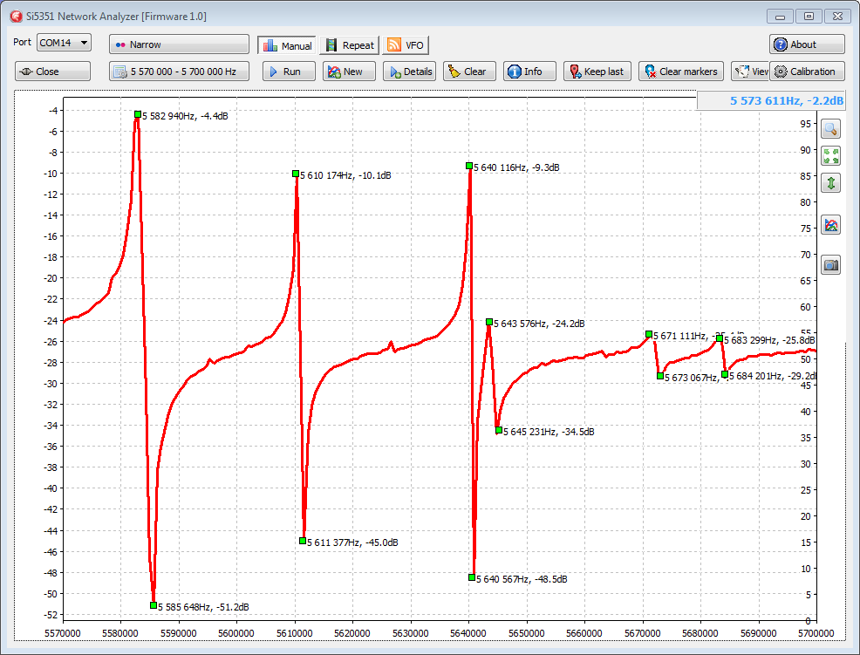
Task: Click the multi-curve graph icon on right sidebar
Action: [x=831, y=225]
